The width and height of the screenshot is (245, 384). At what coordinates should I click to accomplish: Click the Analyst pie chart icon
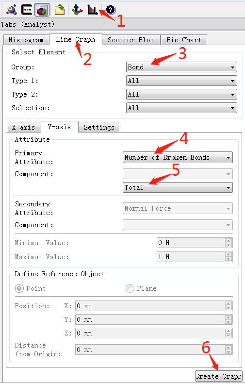(42, 10)
